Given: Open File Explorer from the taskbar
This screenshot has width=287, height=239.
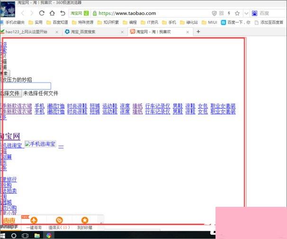Looking at the screenshot, I should (37, 236).
